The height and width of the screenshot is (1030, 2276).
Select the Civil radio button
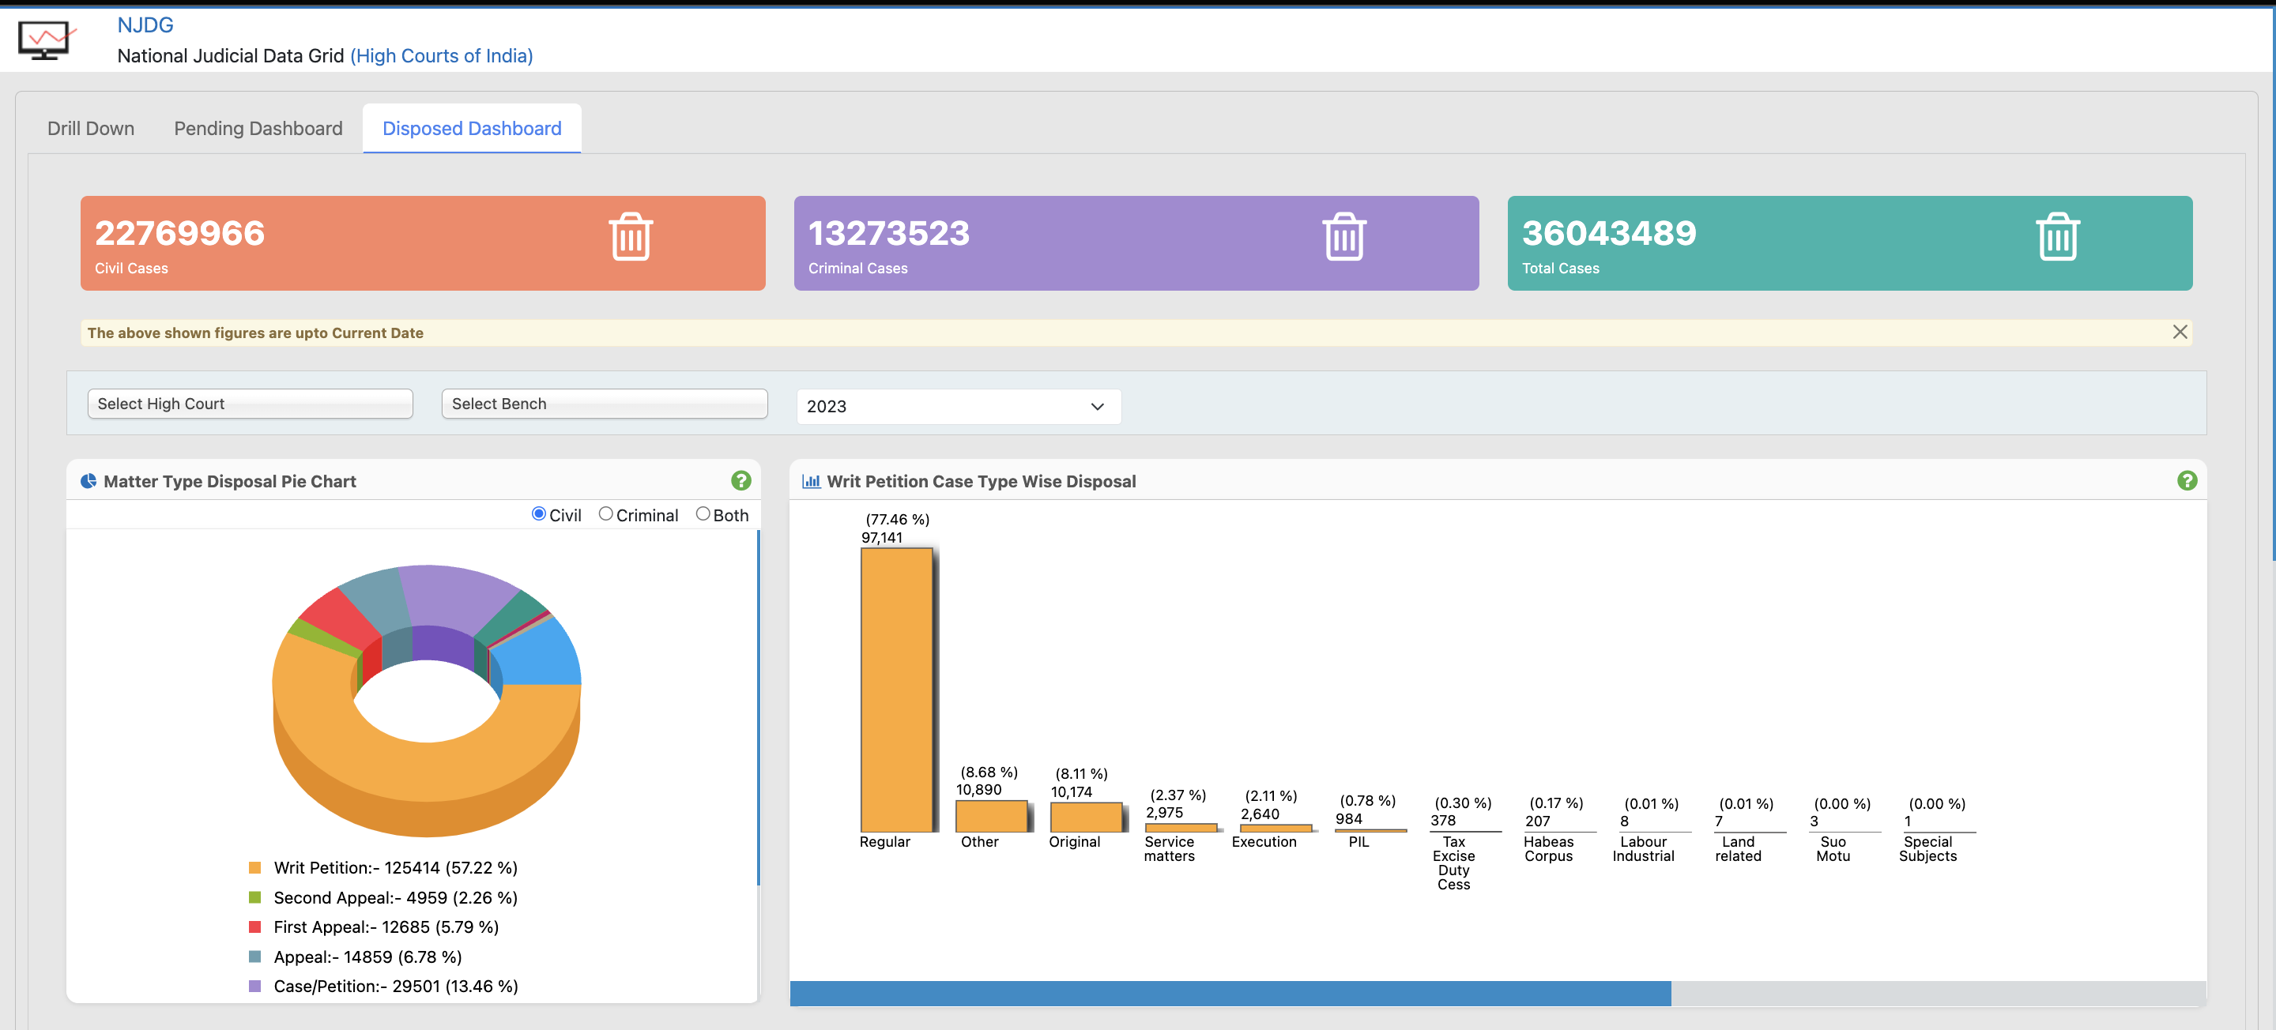click(538, 514)
